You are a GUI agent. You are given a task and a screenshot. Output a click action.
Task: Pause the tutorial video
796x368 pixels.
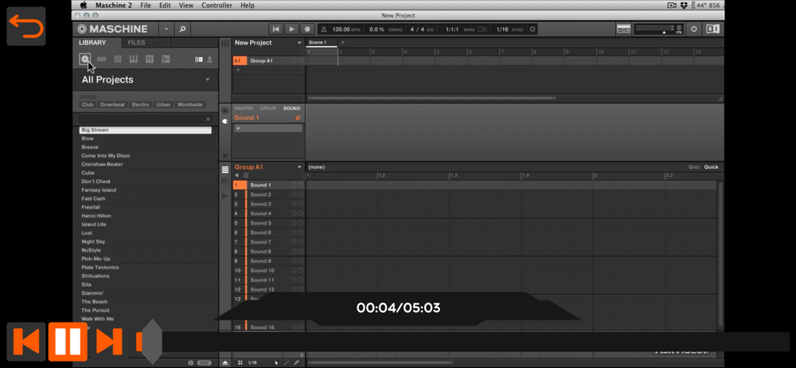68,342
